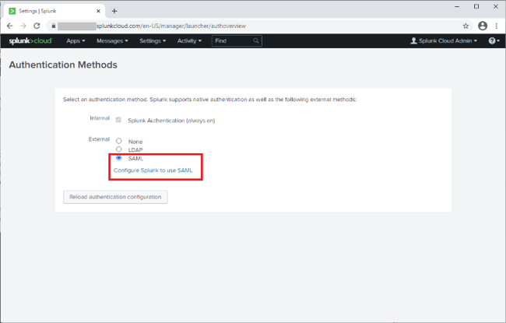Open the Settings menu in navbar

[x=152, y=40]
